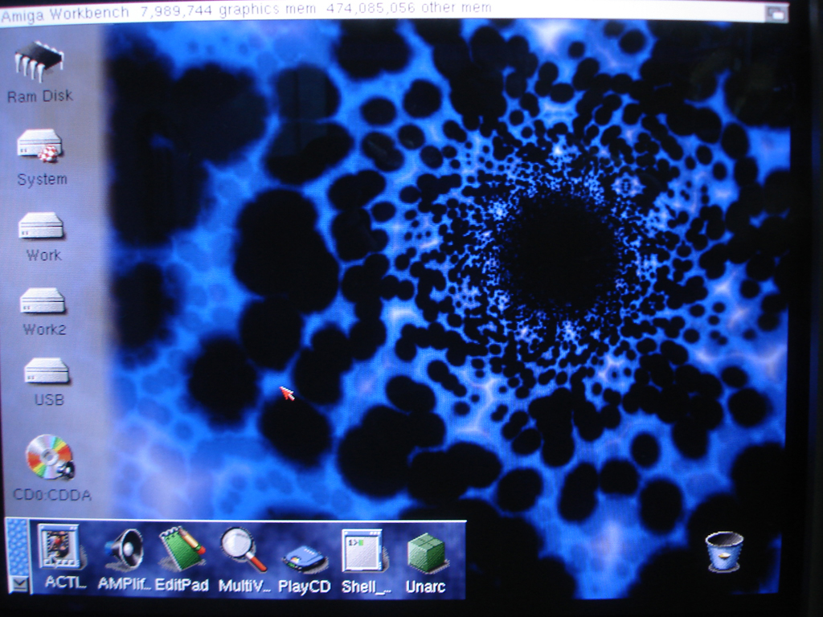Select the Work drive icon
This screenshot has width=823, height=617.
pyautogui.click(x=42, y=226)
